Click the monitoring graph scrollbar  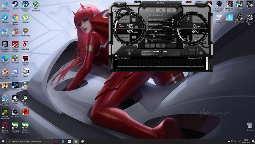[207, 64]
